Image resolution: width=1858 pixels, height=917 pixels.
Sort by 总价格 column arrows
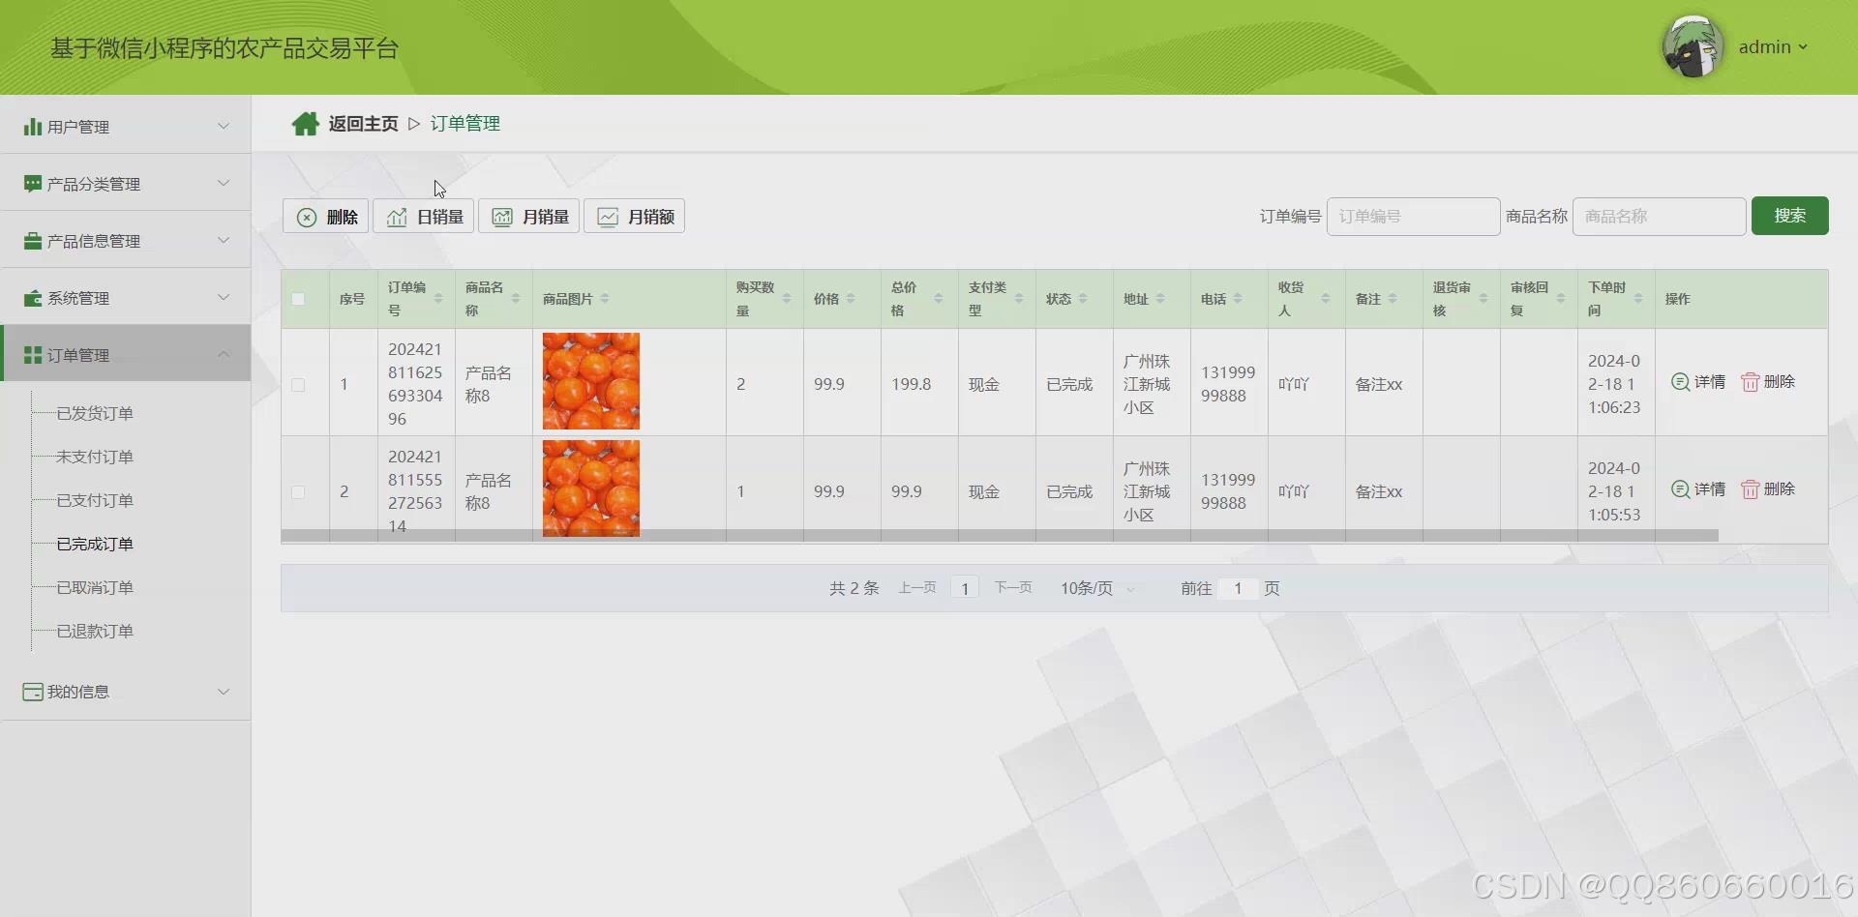pos(939,299)
